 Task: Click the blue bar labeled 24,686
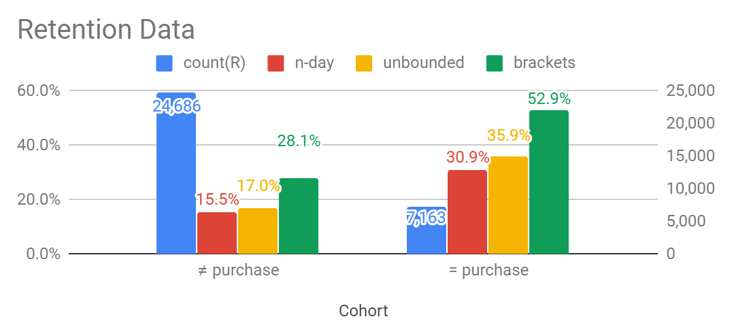click(x=176, y=173)
